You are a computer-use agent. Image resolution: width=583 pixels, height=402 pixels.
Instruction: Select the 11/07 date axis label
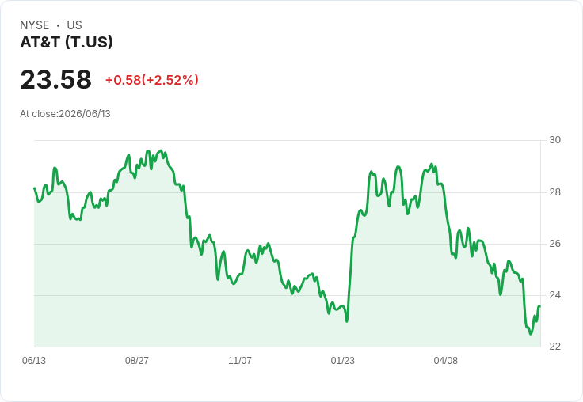tap(240, 360)
